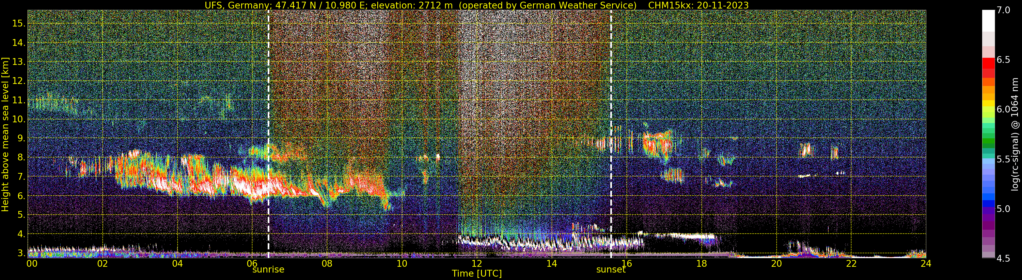Click the white segment of the colorbar
Screen dimensions: 1022x280
click(x=988, y=21)
